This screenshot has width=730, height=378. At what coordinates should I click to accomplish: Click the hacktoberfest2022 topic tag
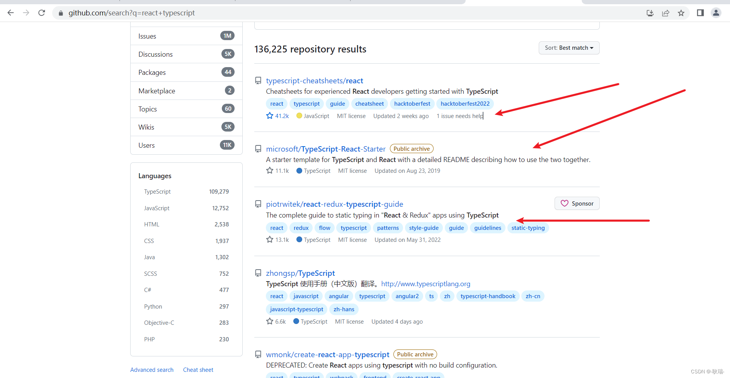point(465,104)
